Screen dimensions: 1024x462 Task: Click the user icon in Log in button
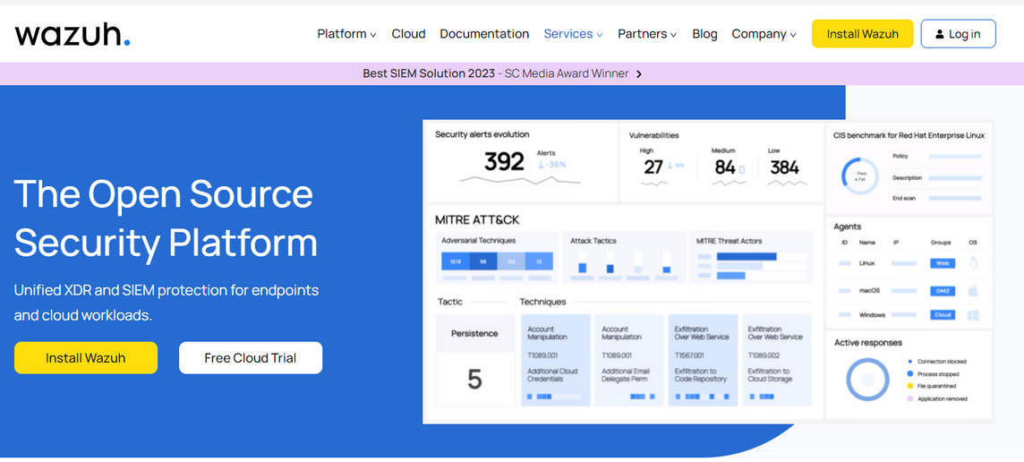click(939, 35)
